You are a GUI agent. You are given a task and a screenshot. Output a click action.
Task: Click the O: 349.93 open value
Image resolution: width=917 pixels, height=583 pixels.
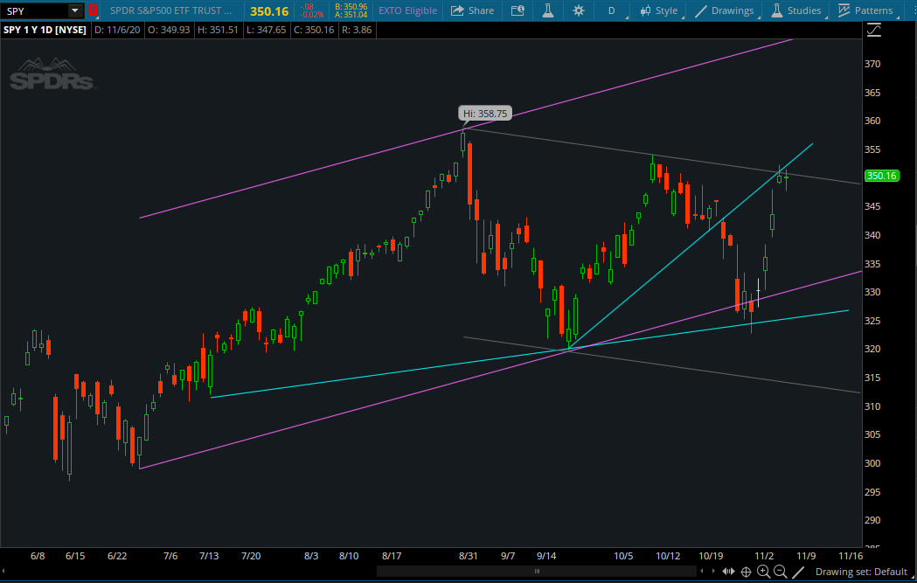169,30
